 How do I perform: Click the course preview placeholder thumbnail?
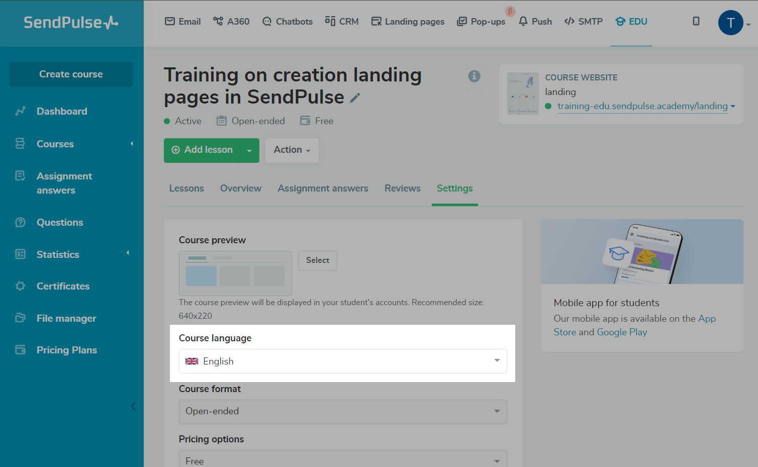coord(235,273)
